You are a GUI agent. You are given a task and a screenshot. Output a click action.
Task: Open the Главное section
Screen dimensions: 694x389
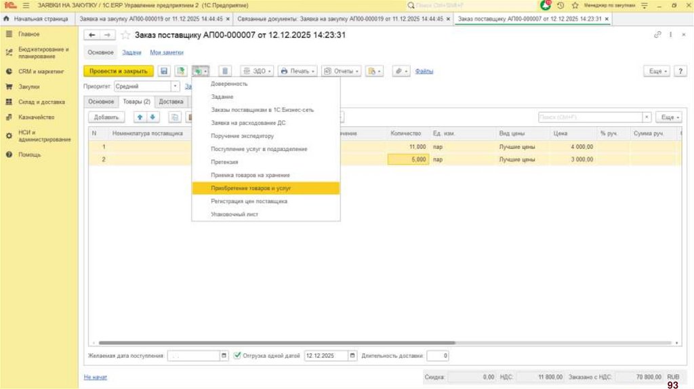[x=28, y=34]
